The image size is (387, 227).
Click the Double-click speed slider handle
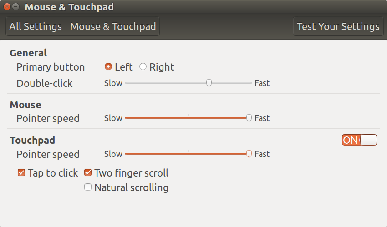pyautogui.click(x=209, y=83)
